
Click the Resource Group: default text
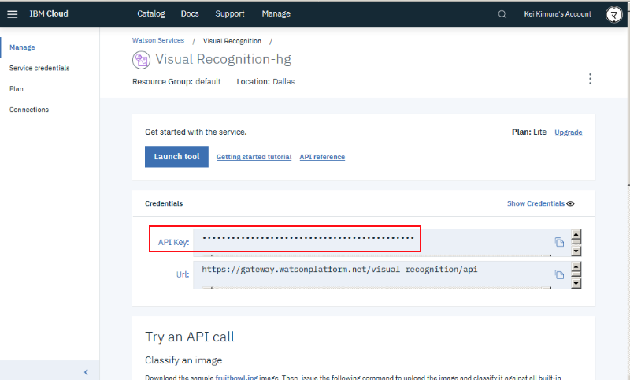click(x=176, y=82)
